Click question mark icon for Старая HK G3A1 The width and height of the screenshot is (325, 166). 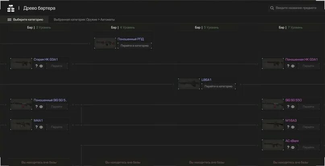click(x=37, y=66)
